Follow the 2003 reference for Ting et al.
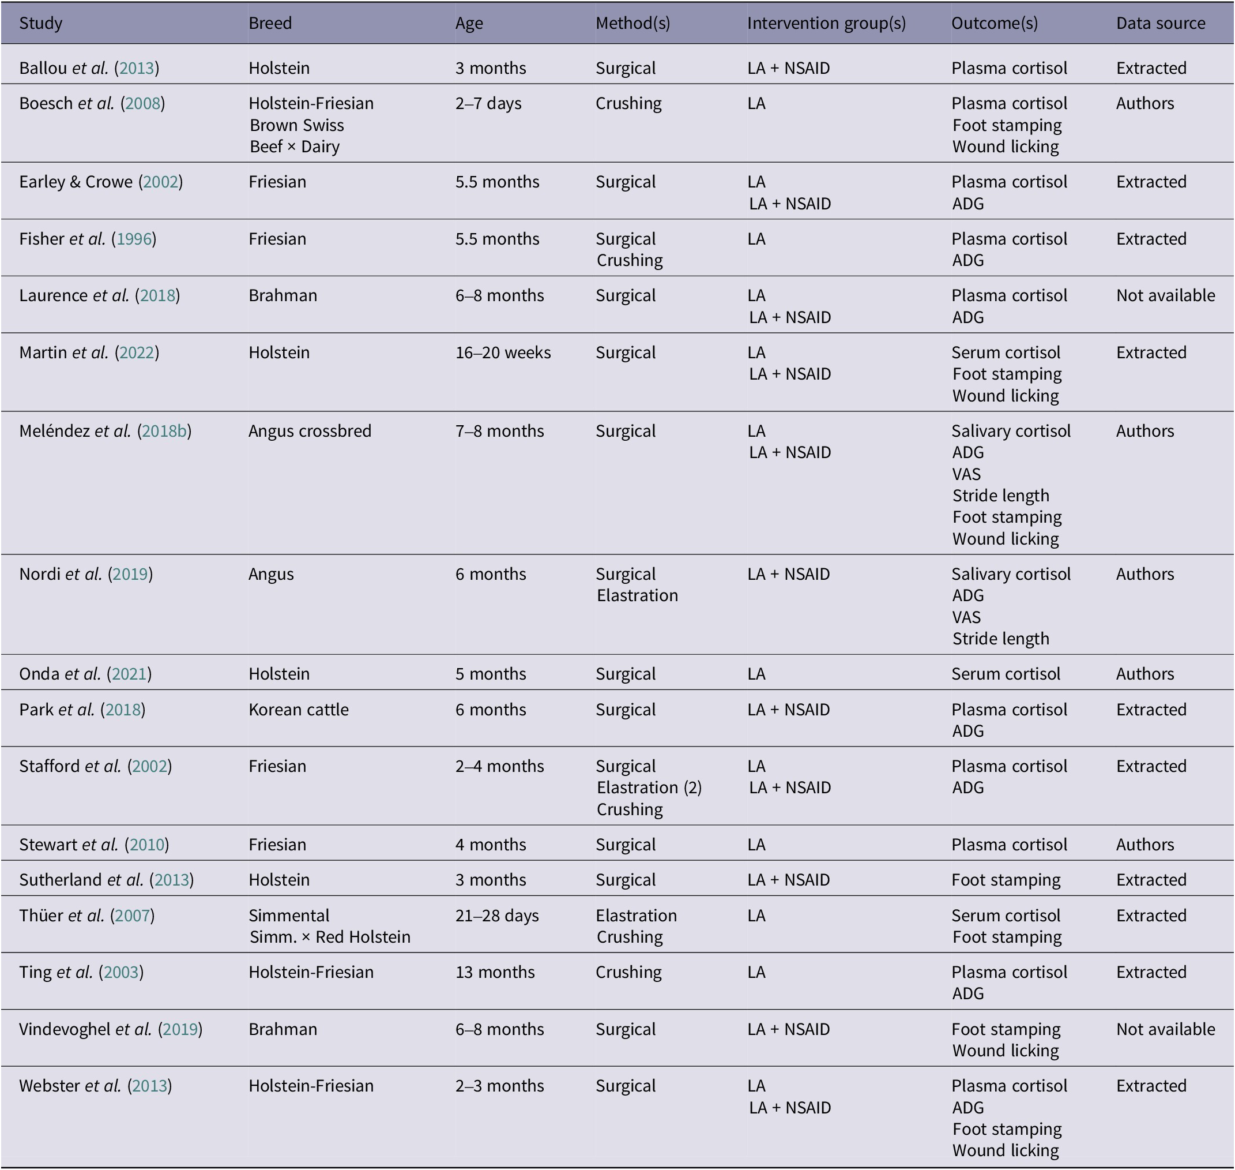The width and height of the screenshot is (1235, 1170). 121,972
